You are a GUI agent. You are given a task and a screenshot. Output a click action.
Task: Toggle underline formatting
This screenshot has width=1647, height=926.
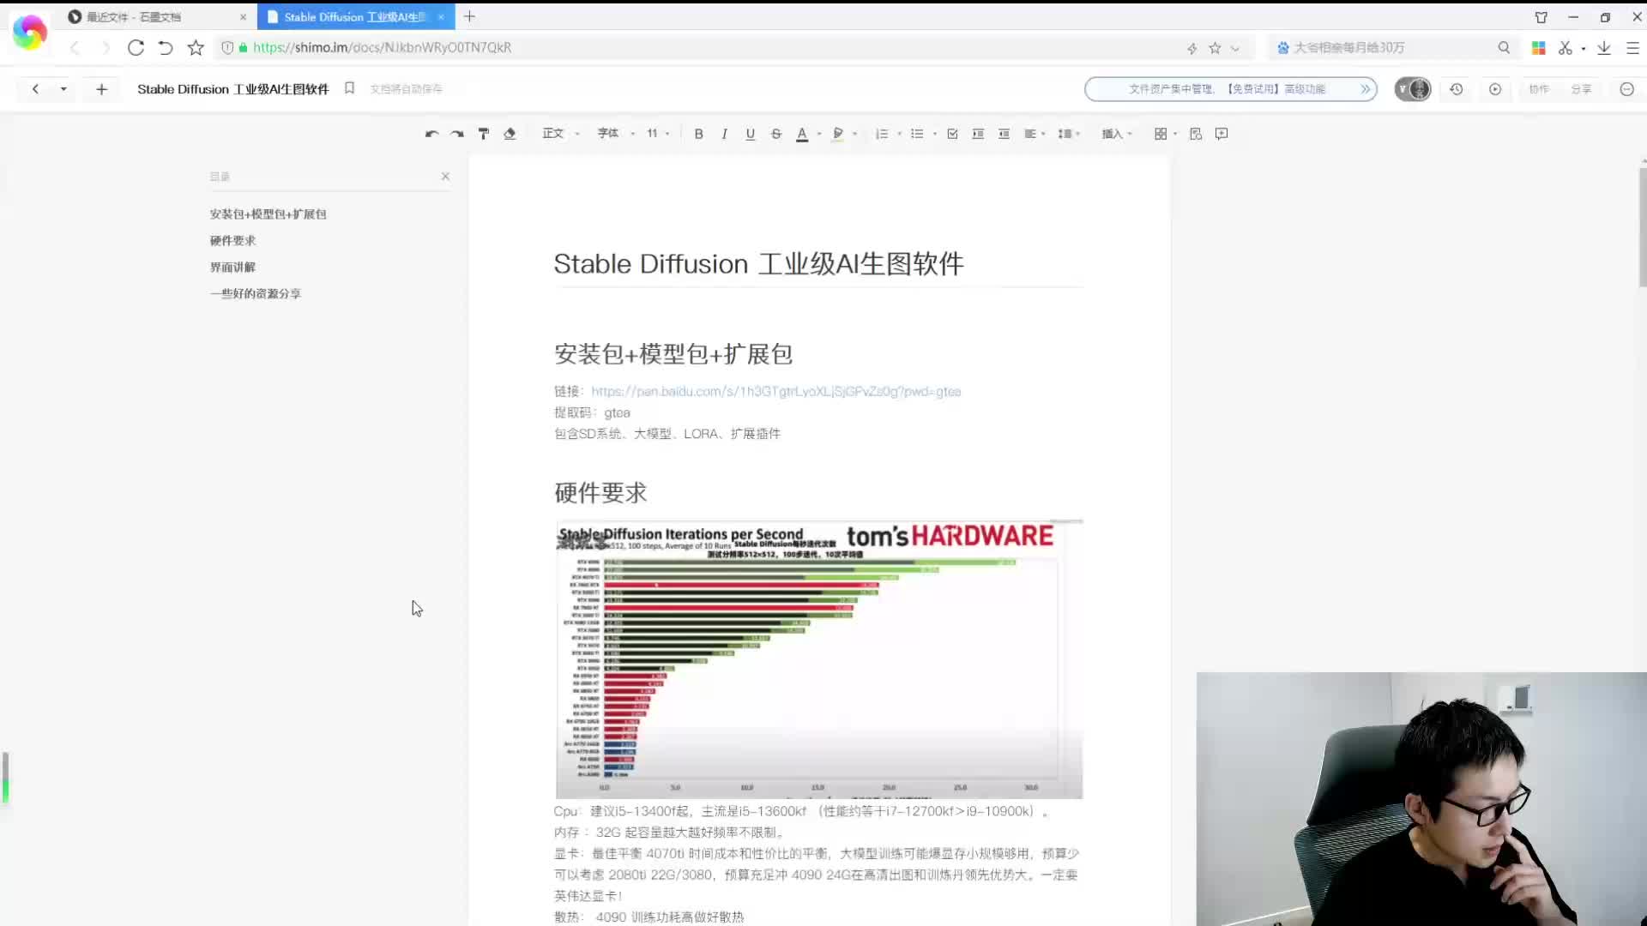click(x=751, y=134)
